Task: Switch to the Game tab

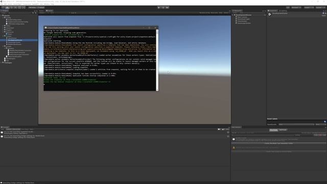Action: pyautogui.click(x=50, y=11)
